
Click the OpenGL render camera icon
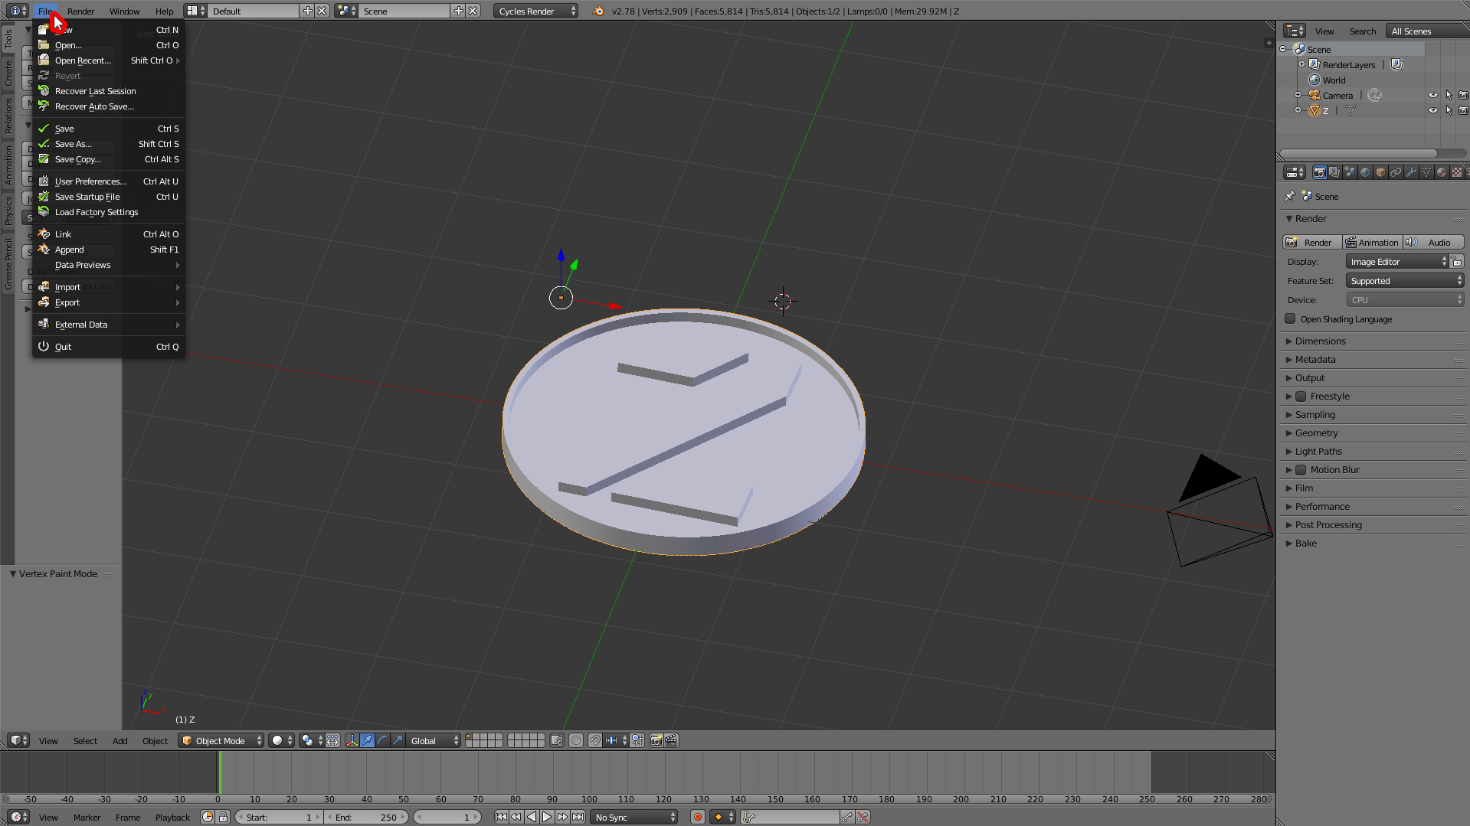click(x=656, y=740)
